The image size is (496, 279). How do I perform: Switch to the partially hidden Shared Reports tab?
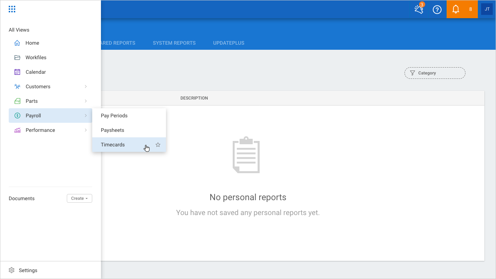(x=118, y=43)
